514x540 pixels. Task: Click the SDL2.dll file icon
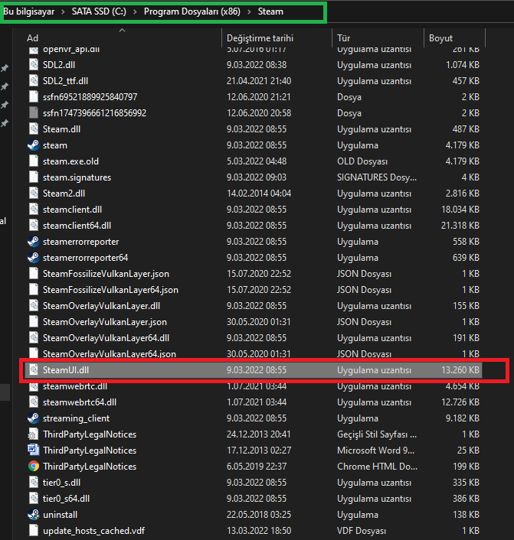click(x=34, y=65)
